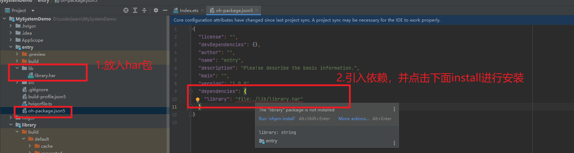Open Project panel settings gear
574x153 pixels.
[x=156, y=10]
